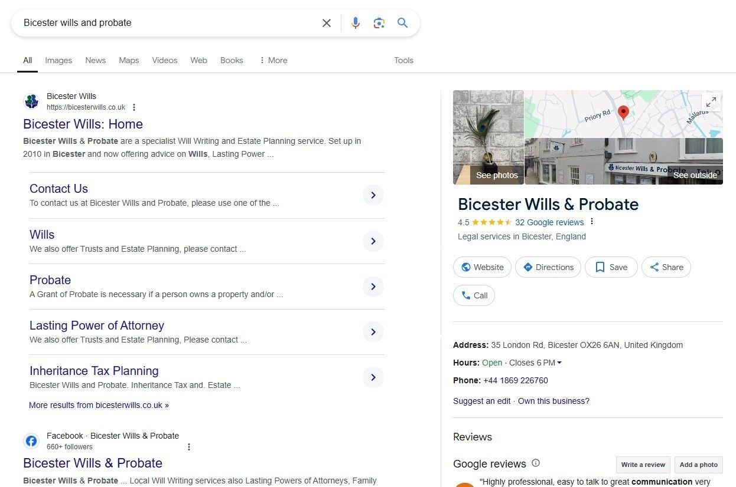This screenshot has width=736, height=487.
Task: Open the 32 Google reviews link
Action: point(549,222)
